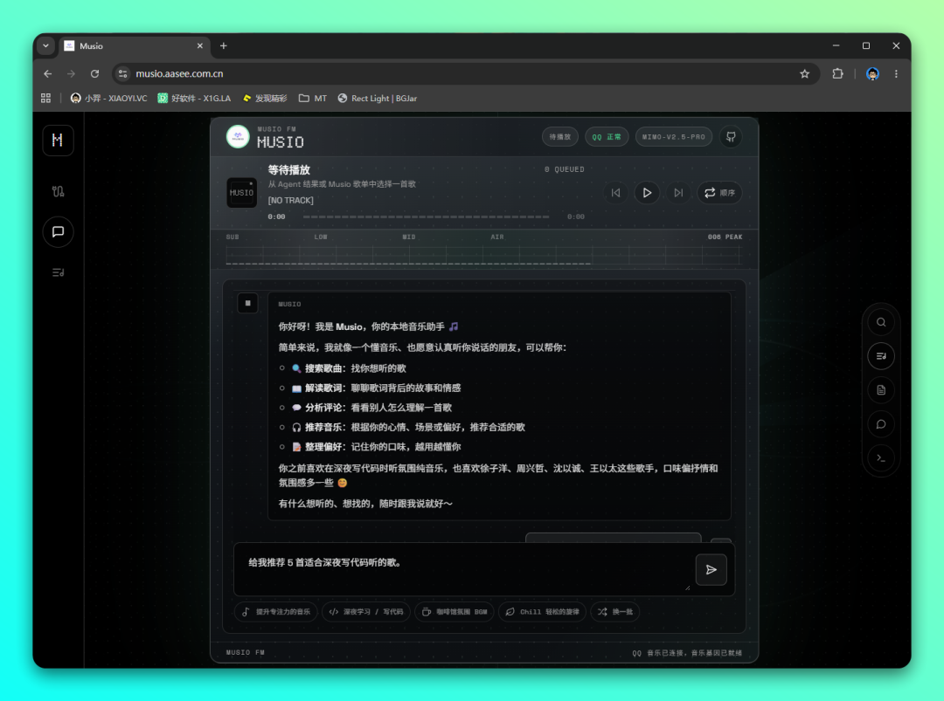Click the M logo at sidebar top

(x=58, y=140)
